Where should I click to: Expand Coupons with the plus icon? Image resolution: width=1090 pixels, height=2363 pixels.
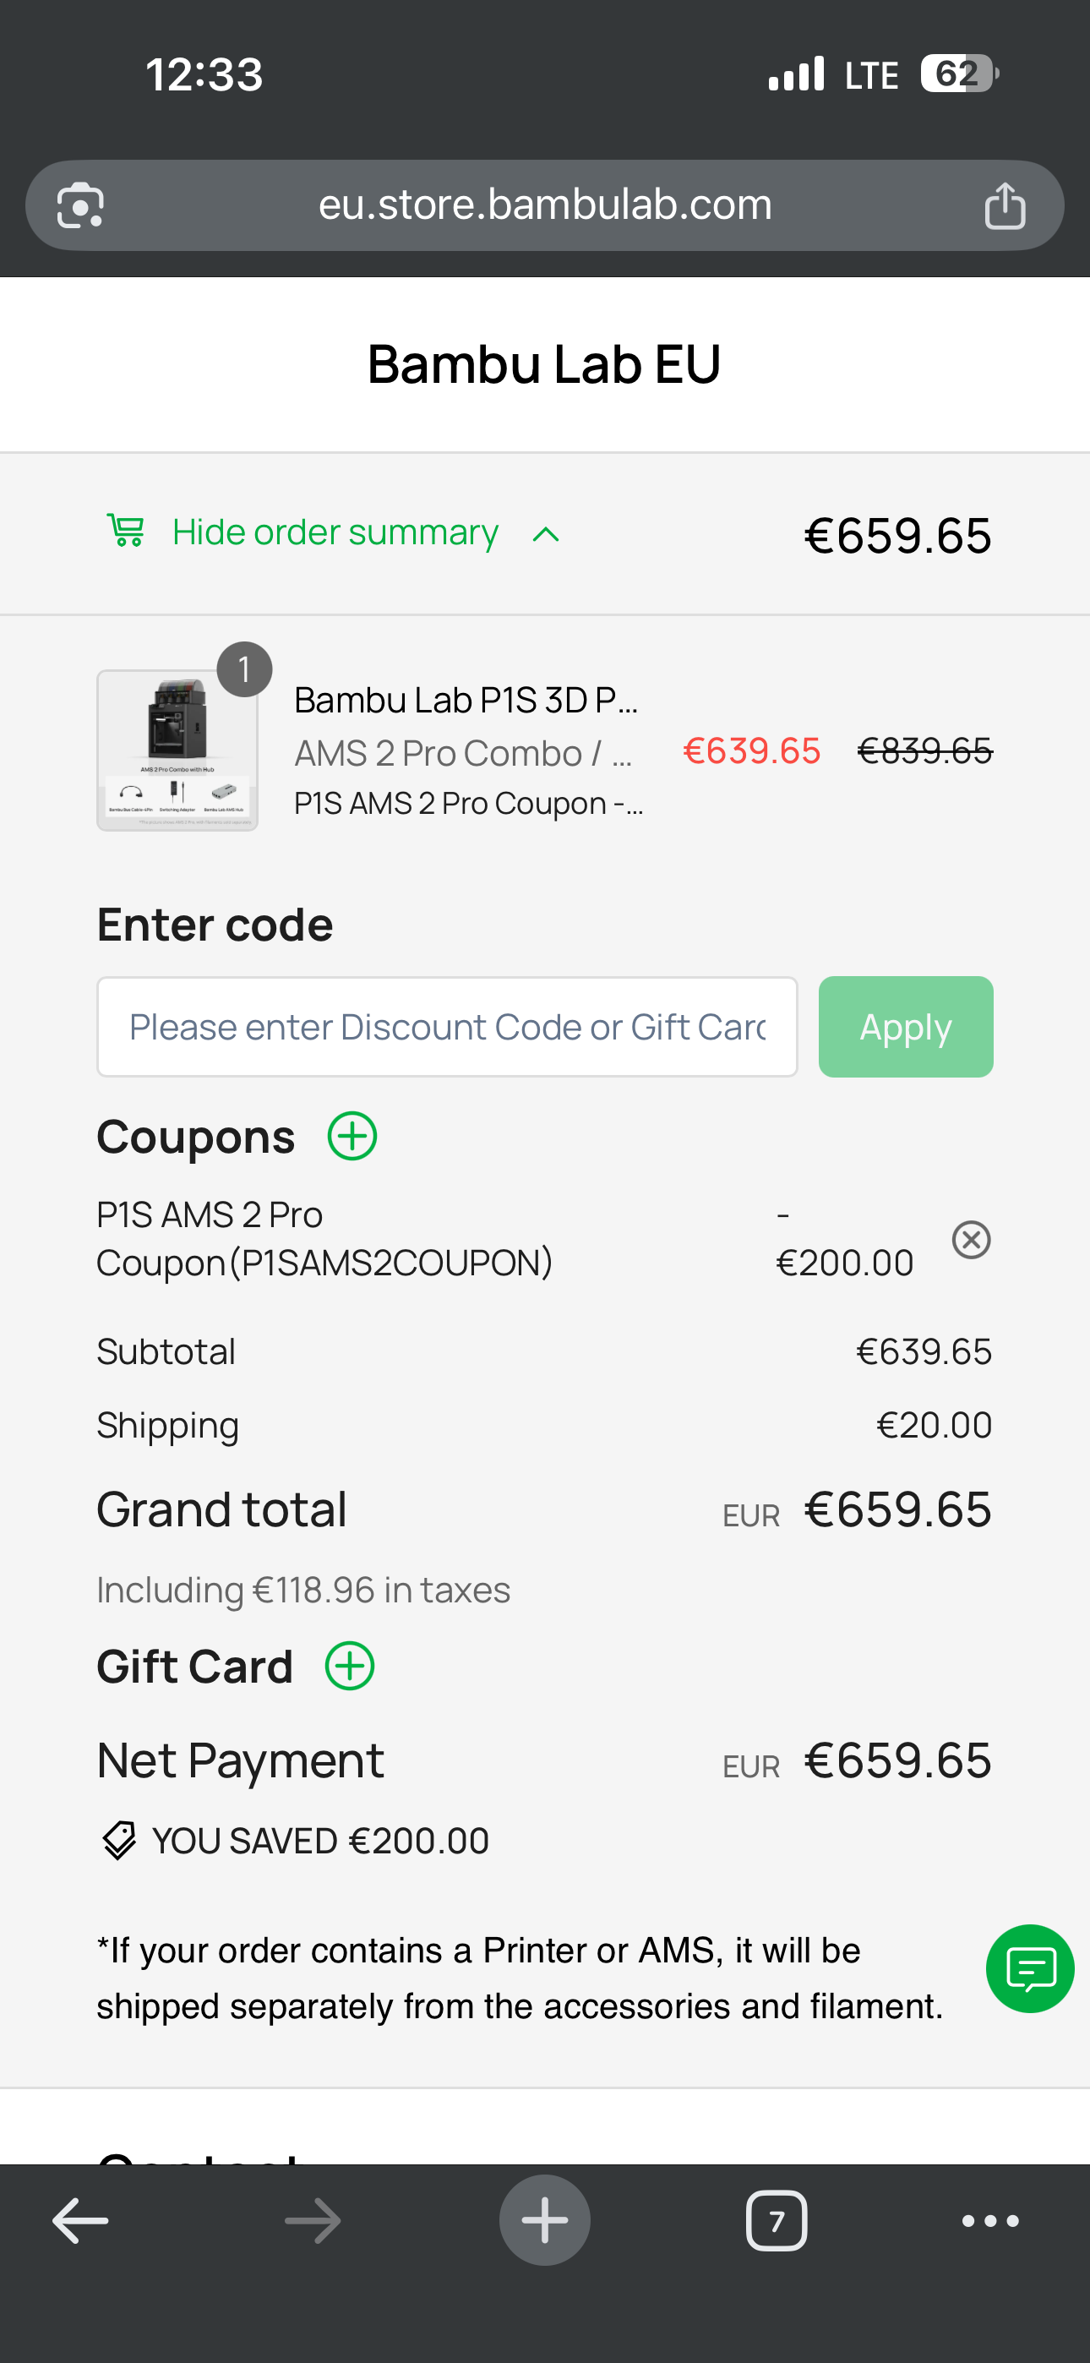point(352,1137)
